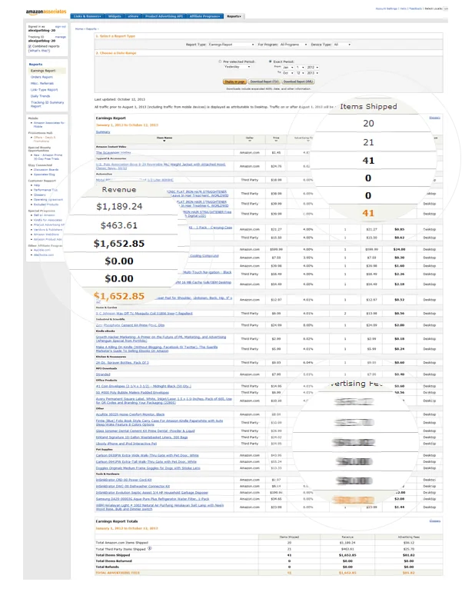The height and width of the screenshot is (592, 472).
Task: Open the What's this? link
Action: tap(39, 51)
